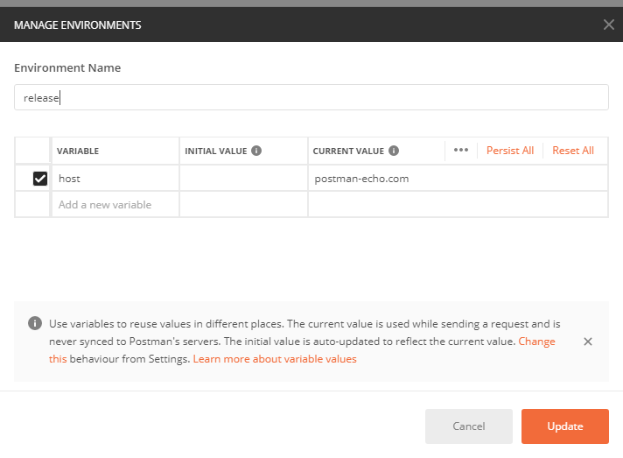The image size is (623, 458).
Task: Open Learn more about variable values
Action: point(275,359)
